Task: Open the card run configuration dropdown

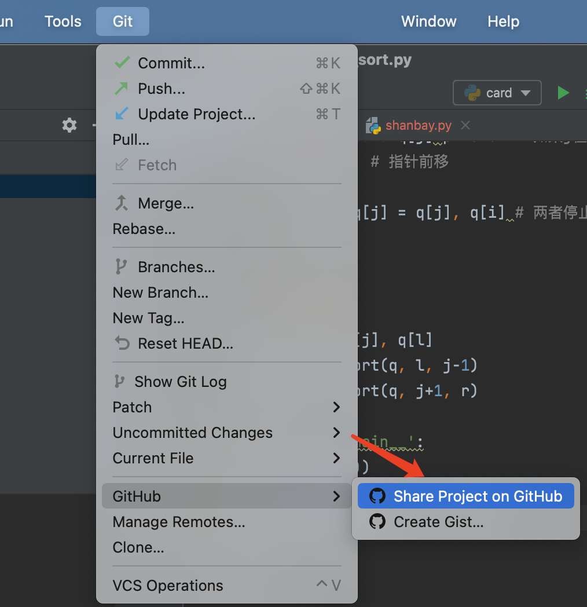Action: click(x=497, y=93)
